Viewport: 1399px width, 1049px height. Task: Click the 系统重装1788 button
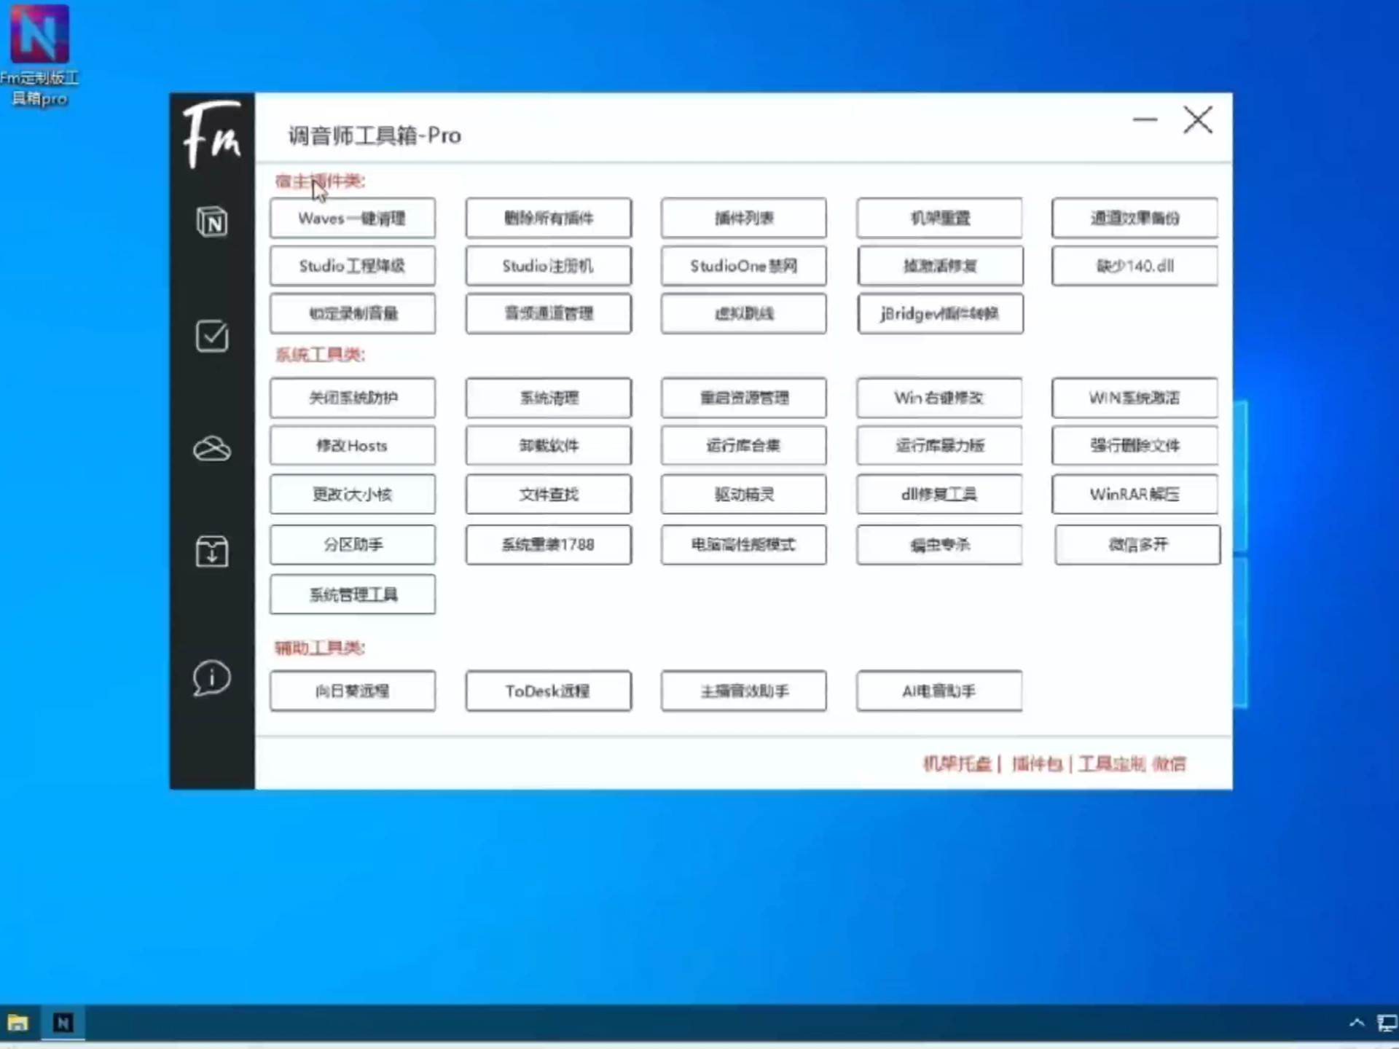click(549, 545)
